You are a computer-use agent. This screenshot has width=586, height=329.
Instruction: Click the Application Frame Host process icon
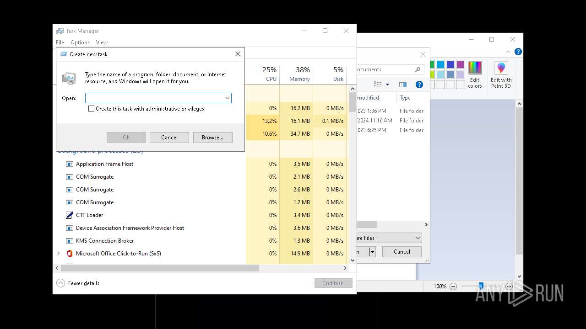tap(70, 164)
